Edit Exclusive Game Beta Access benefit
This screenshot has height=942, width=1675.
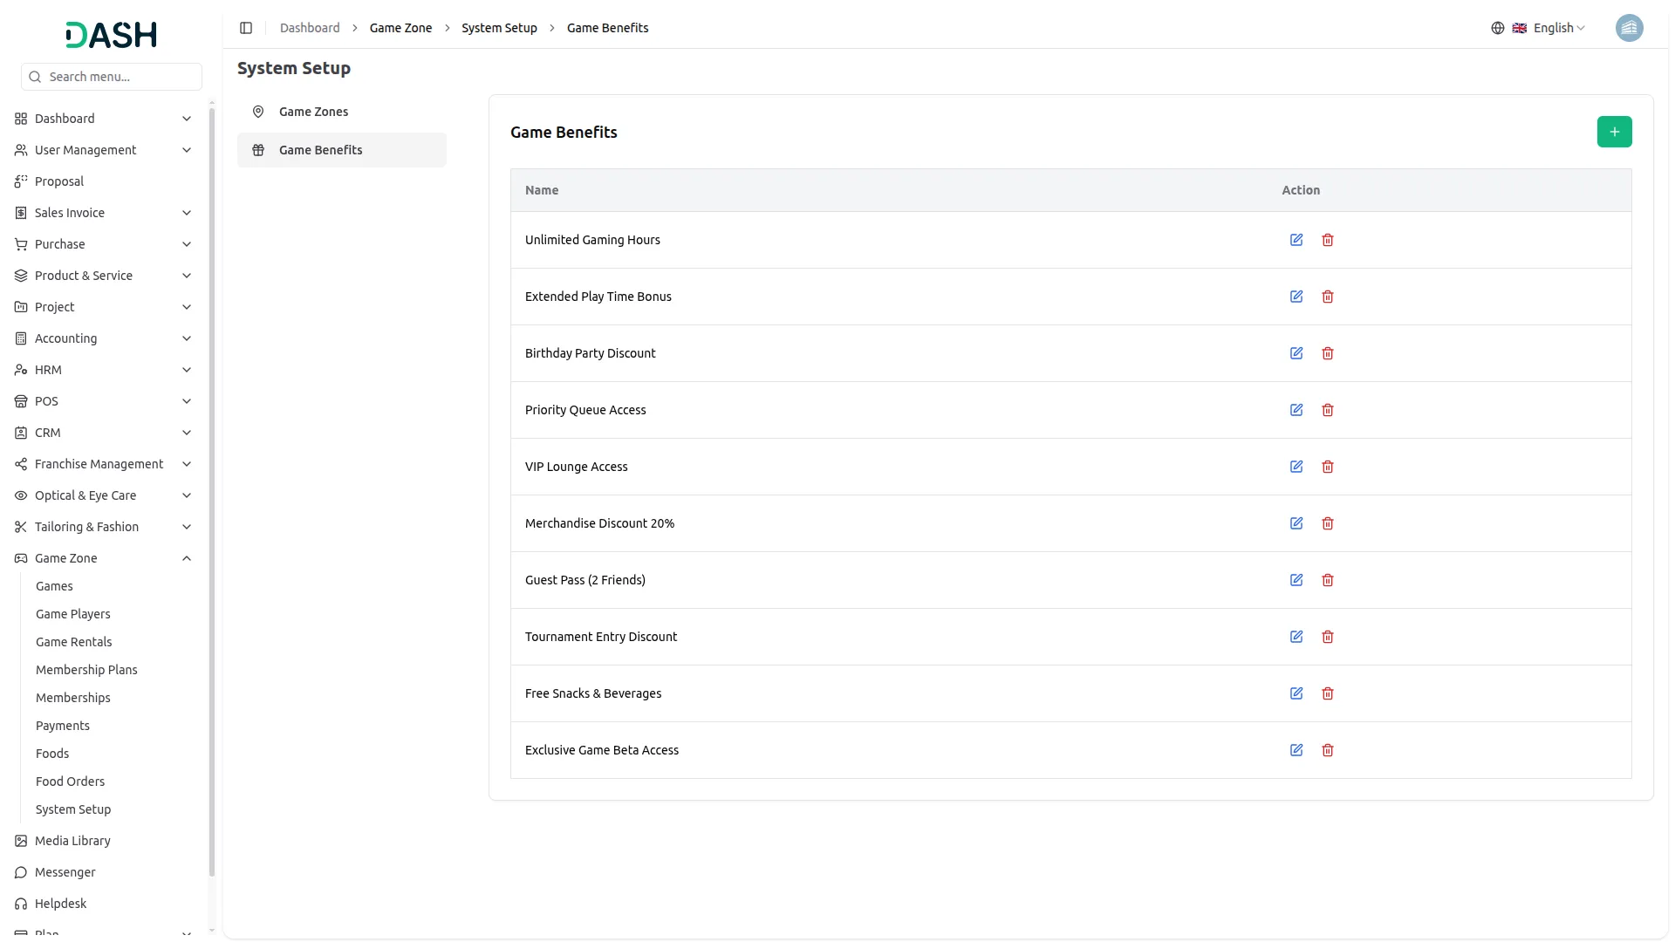coord(1296,750)
